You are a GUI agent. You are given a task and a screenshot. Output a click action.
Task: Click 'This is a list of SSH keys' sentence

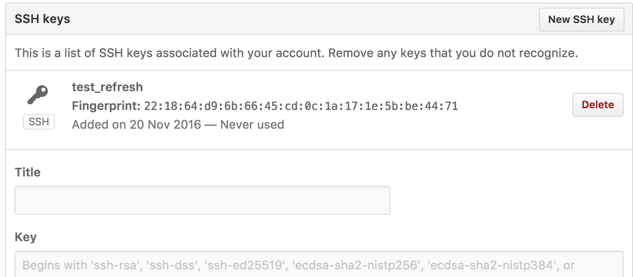(x=170, y=53)
